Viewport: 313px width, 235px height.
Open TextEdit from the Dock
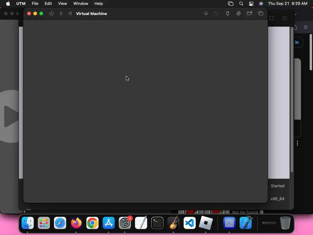click(141, 223)
